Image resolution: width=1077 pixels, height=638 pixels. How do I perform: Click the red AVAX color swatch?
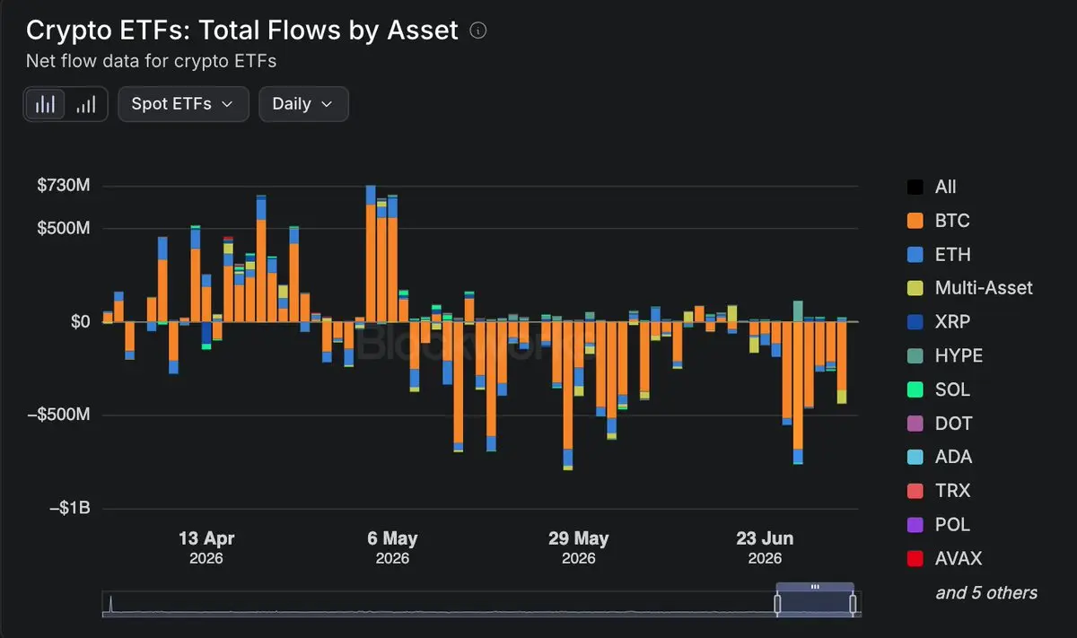(x=915, y=558)
